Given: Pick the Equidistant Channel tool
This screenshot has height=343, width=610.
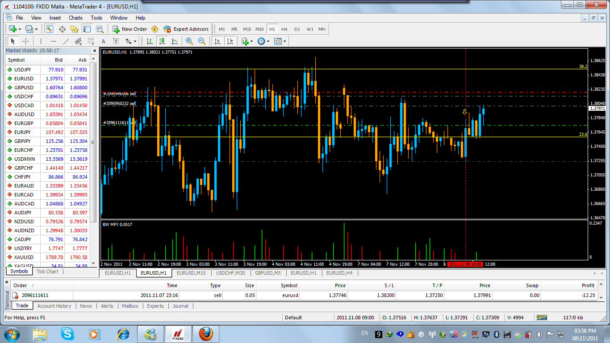Looking at the screenshot, I should 78,41.
